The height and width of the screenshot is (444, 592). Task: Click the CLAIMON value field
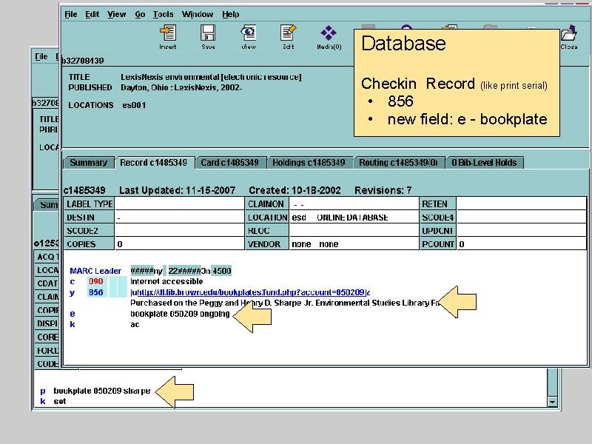(x=354, y=204)
